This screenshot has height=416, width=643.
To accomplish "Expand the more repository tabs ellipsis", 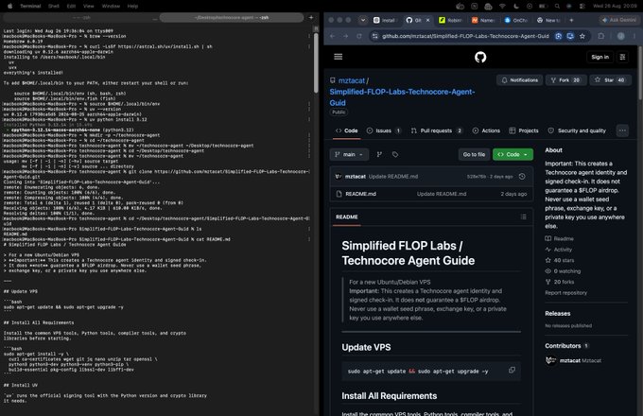I will pos(622,130).
